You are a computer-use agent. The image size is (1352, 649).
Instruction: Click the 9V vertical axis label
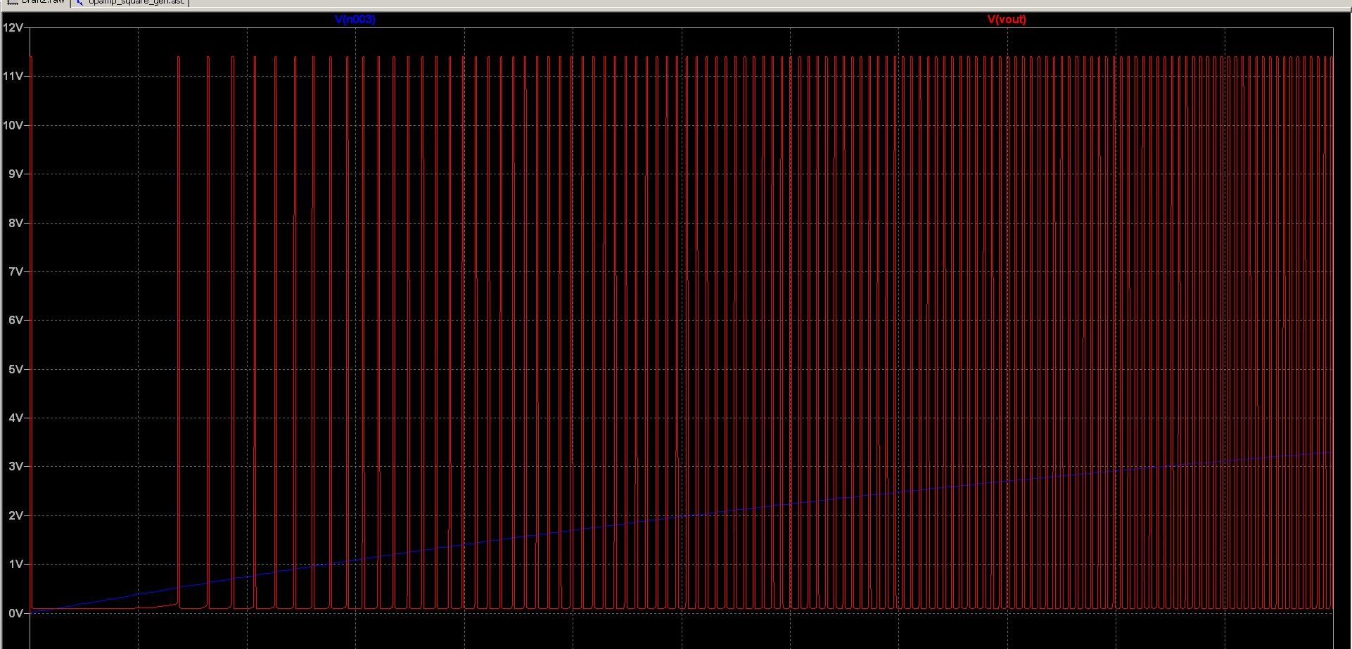click(16, 174)
